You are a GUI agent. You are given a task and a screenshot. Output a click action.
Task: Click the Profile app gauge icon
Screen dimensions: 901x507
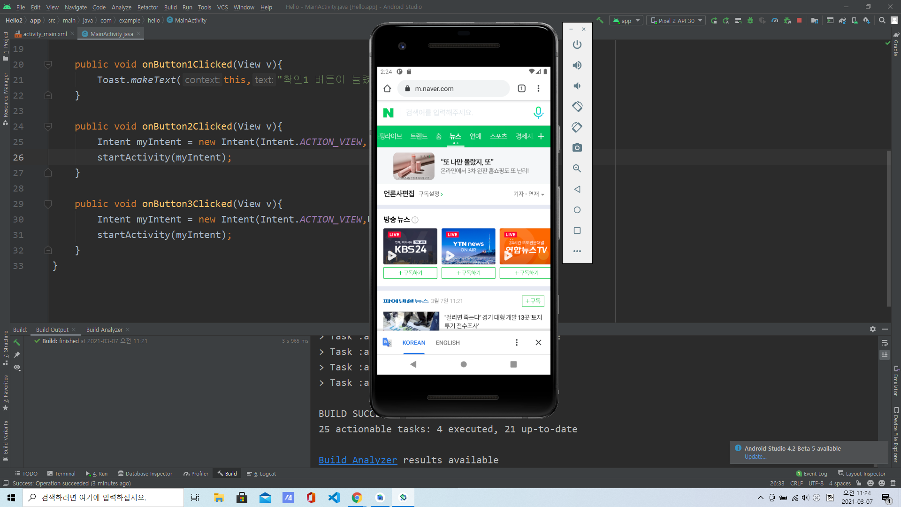[x=775, y=21]
